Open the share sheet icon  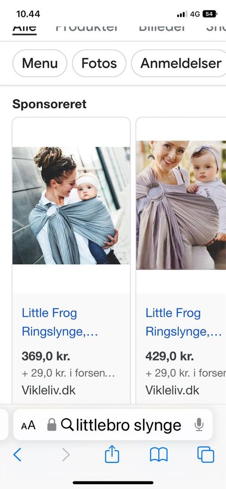(112, 454)
